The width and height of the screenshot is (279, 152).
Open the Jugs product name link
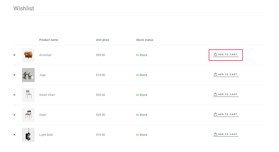coord(43,75)
